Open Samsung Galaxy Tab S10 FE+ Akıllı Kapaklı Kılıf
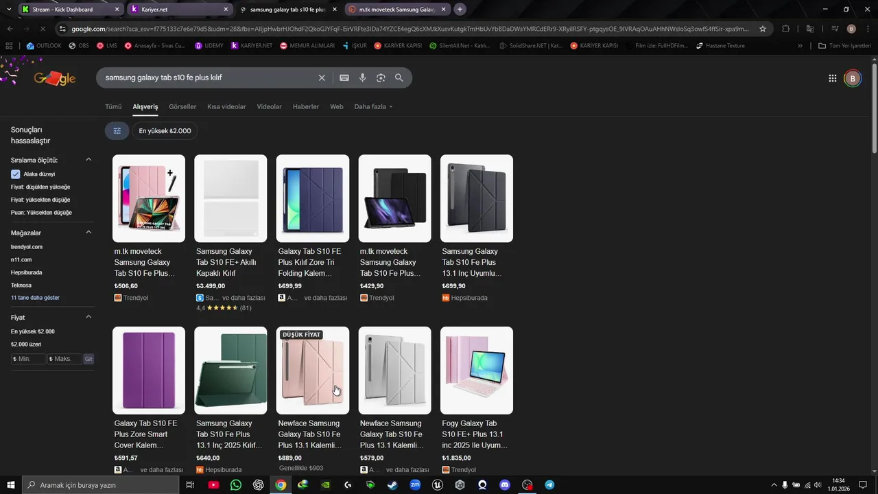The width and height of the screenshot is (878, 494). tap(230, 262)
